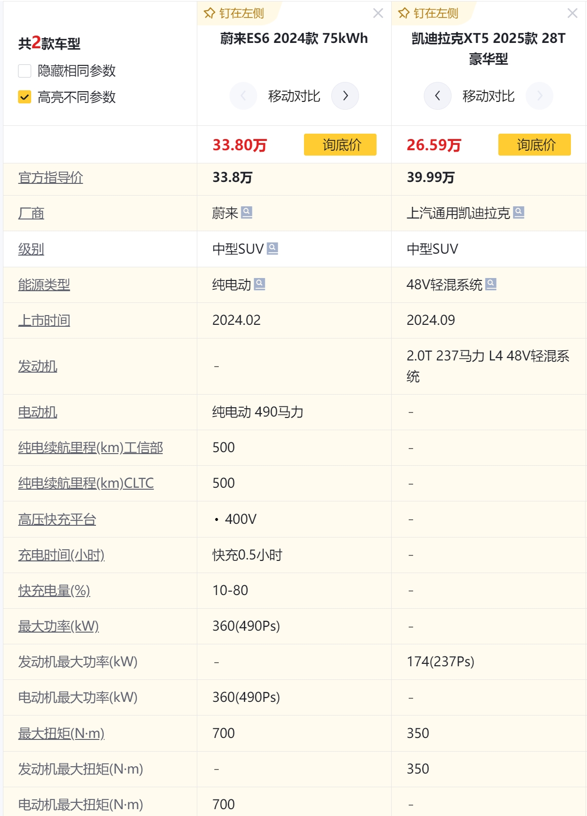Click 询底价 button for 凯迪拉克XT5
Viewport: 587px width, 816px height.
(x=534, y=144)
